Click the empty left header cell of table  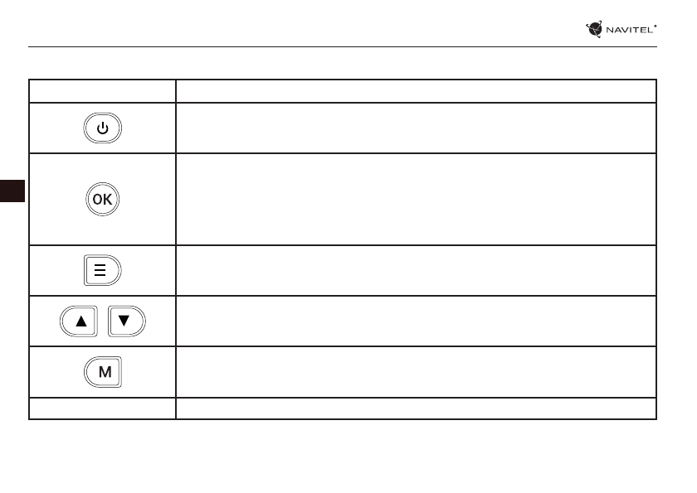(x=102, y=91)
